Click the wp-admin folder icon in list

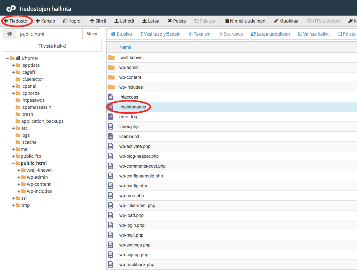pos(111,67)
